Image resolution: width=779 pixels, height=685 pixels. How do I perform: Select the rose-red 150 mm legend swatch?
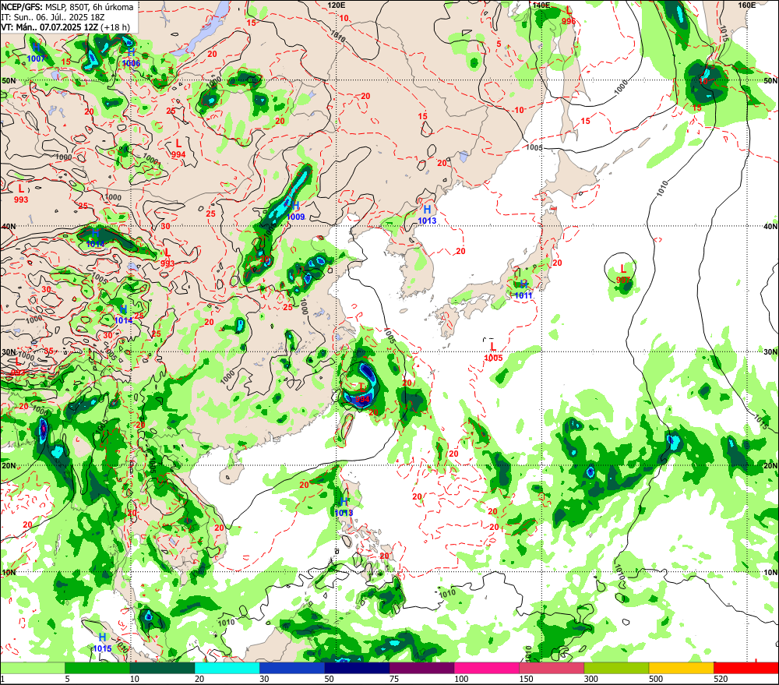coord(552,668)
